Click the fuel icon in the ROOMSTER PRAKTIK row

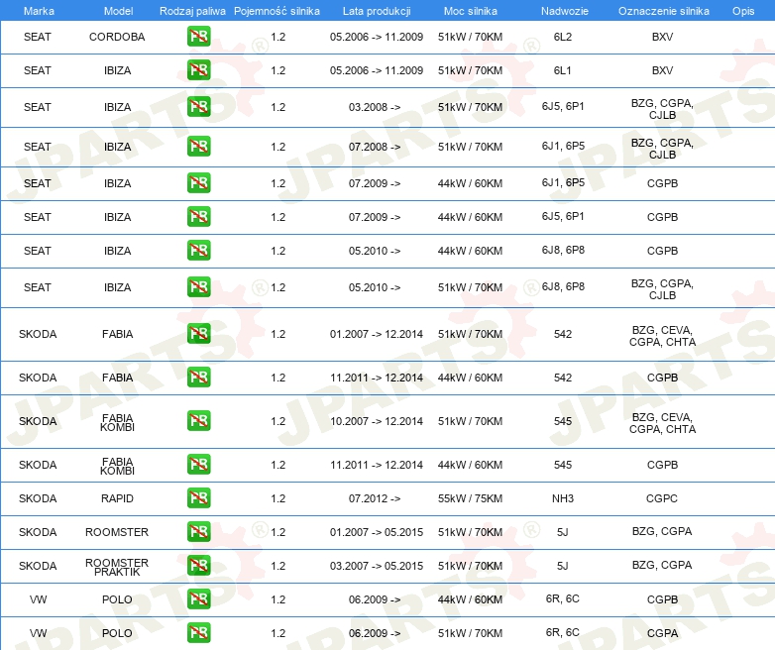198,565
